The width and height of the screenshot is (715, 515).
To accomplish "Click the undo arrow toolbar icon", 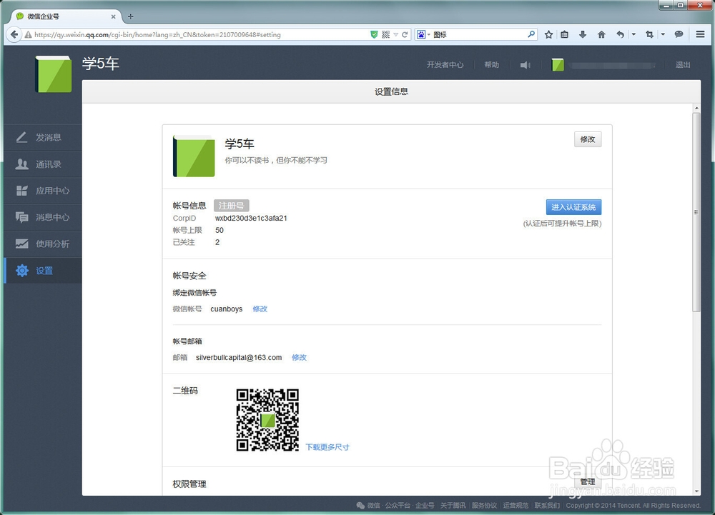I will click(620, 34).
